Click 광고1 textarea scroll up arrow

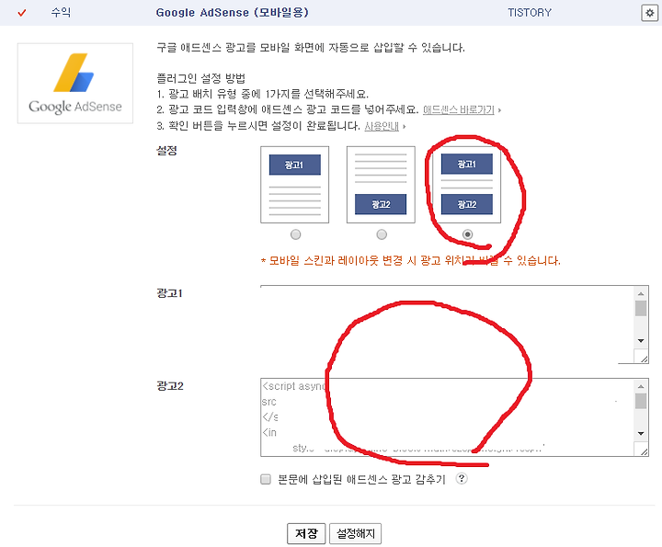pyautogui.click(x=641, y=293)
